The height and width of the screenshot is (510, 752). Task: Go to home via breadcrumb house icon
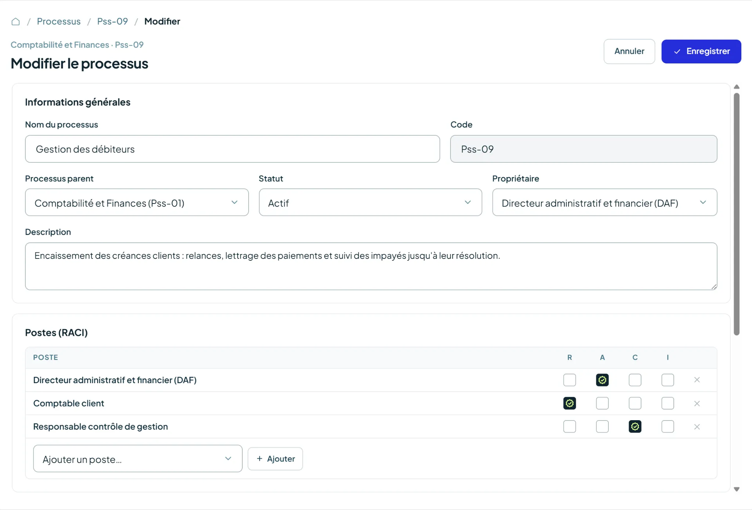15,22
